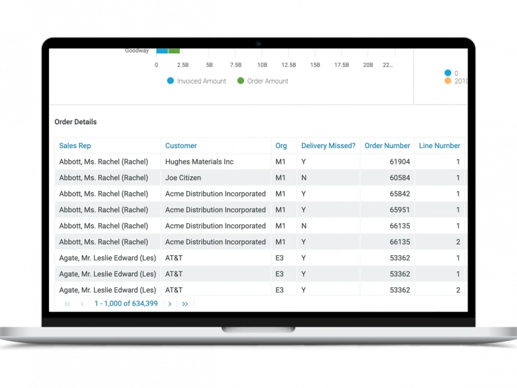This screenshot has height=388, width=517.
Task: Sort by Order Number column header
Action: click(x=387, y=145)
